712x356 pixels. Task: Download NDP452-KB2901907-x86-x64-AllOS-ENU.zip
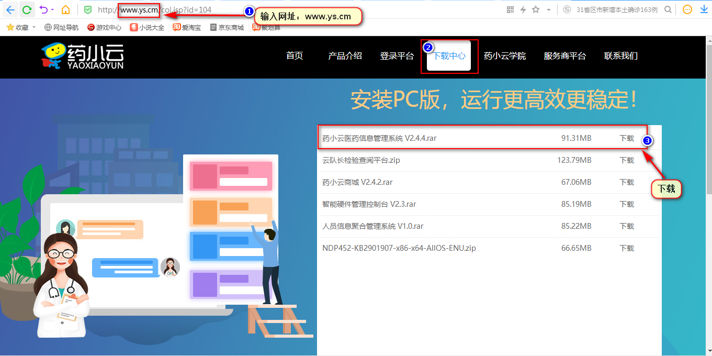tap(627, 248)
